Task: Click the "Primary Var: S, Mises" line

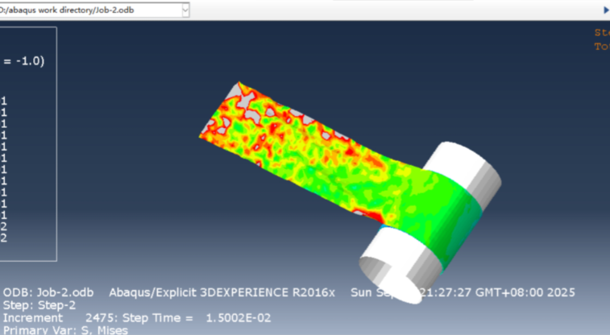Action: [64, 330]
